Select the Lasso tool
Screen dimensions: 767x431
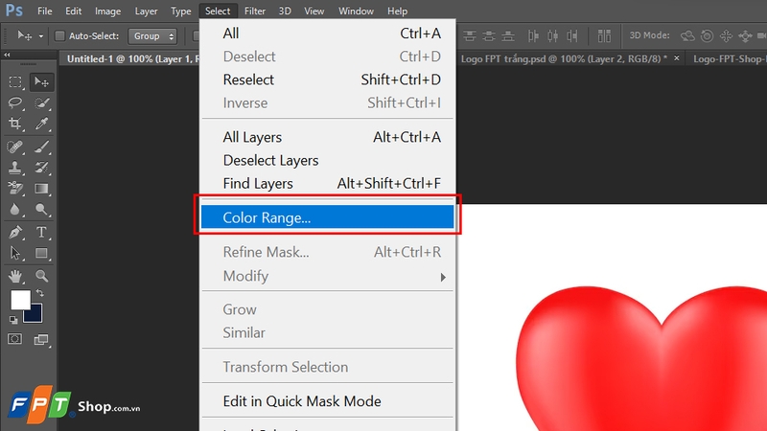(x=15, y=102)
